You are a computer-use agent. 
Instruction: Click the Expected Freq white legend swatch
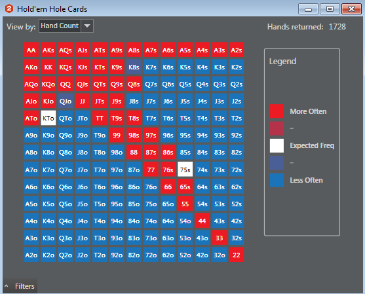(x=277, y=145)
